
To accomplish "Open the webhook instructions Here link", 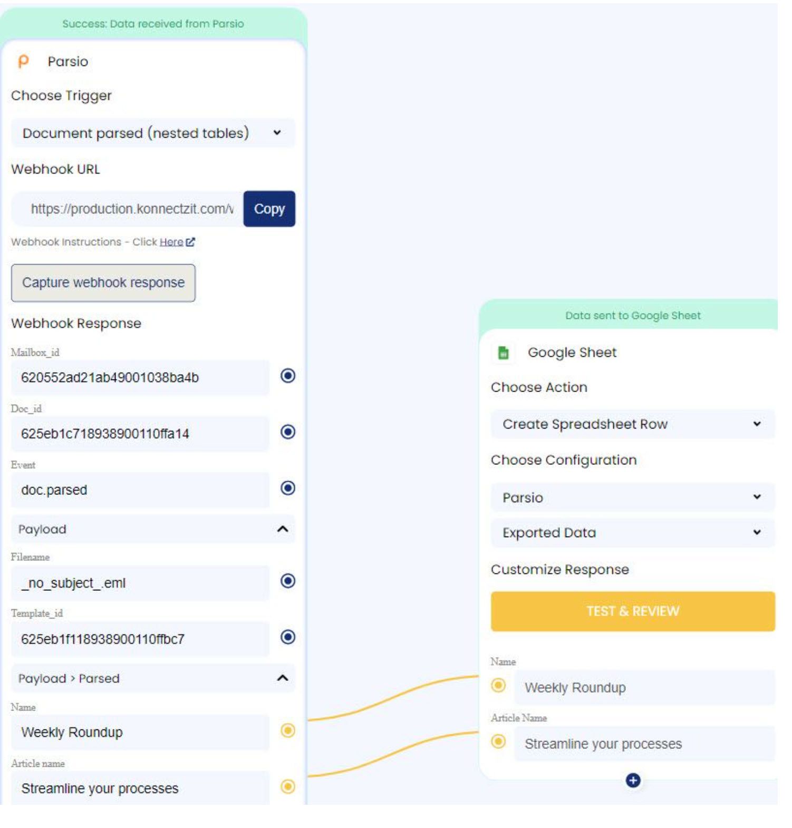I will point(171,242).
